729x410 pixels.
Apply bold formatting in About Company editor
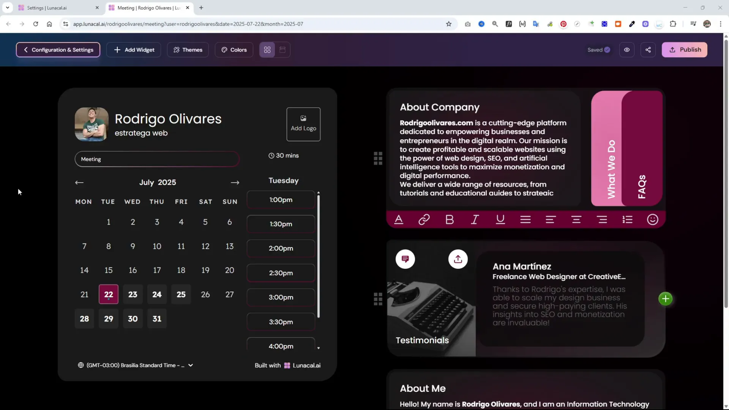point(449,219)
